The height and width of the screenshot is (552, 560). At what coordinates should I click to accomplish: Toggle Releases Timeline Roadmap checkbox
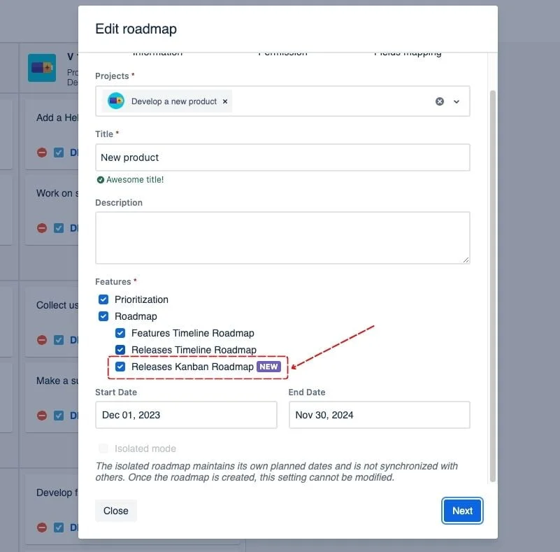pos(120,350)
